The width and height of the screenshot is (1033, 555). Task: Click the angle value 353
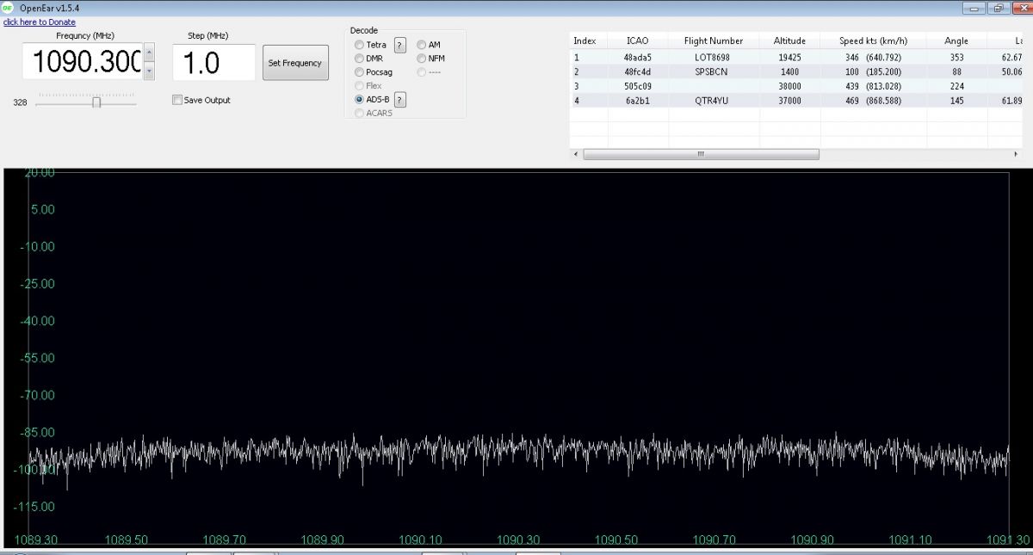coord(956,57)
